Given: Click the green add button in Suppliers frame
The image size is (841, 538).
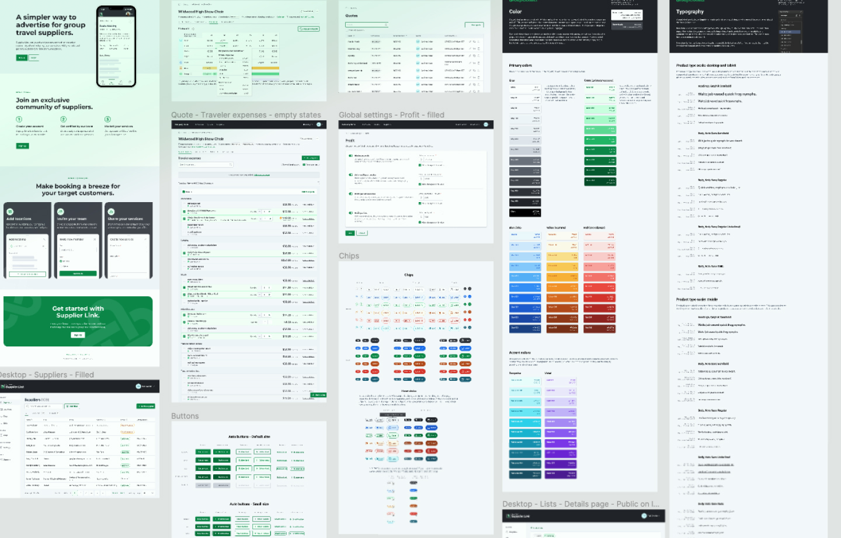Looking at the screenshot, I should [x=146, y=406].
